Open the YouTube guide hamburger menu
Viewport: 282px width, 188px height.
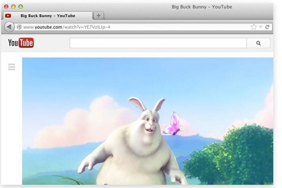(12, 67)
